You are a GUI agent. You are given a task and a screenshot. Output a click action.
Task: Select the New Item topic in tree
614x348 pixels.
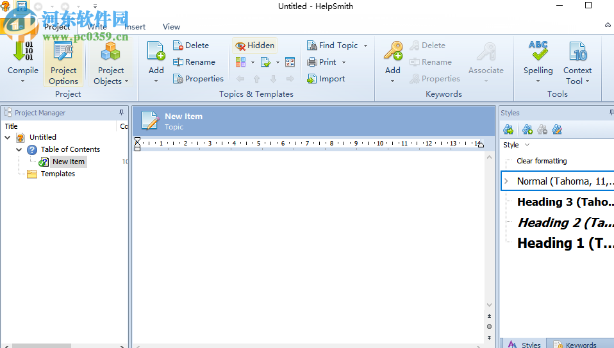pos(69,162)
